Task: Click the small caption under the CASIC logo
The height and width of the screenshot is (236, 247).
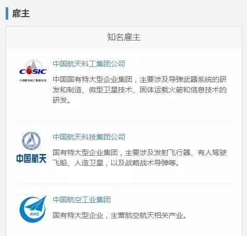Action: coord(33,80)
